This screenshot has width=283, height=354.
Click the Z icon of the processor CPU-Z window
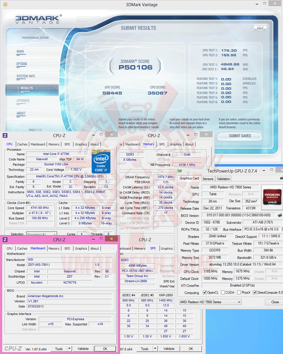5,136
